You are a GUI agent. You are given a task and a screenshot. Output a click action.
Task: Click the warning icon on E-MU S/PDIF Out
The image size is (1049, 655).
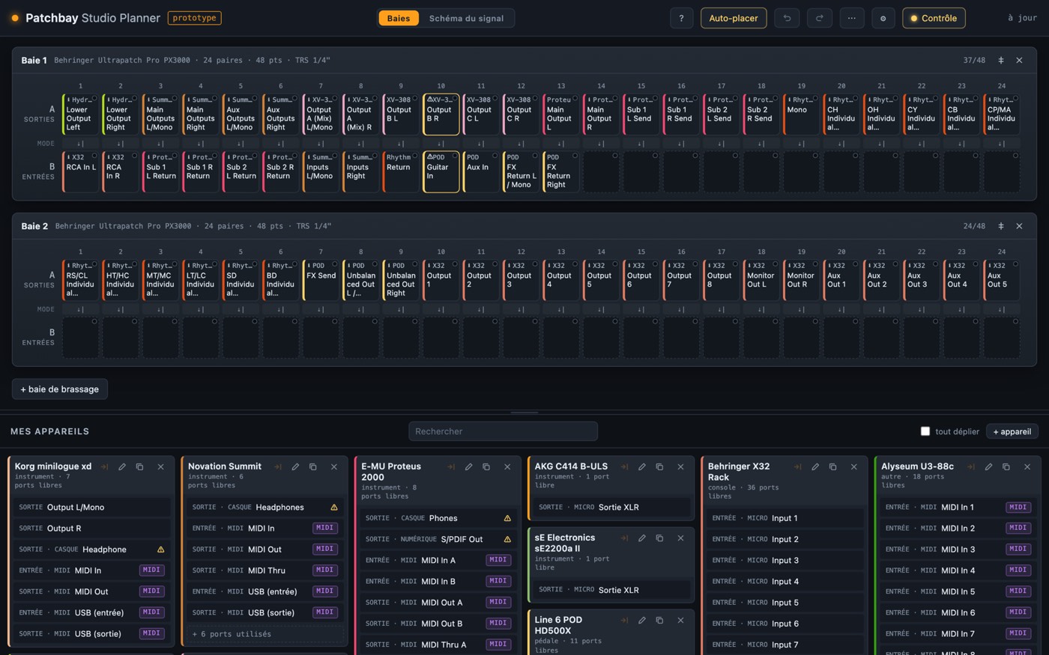click(507, 539)
